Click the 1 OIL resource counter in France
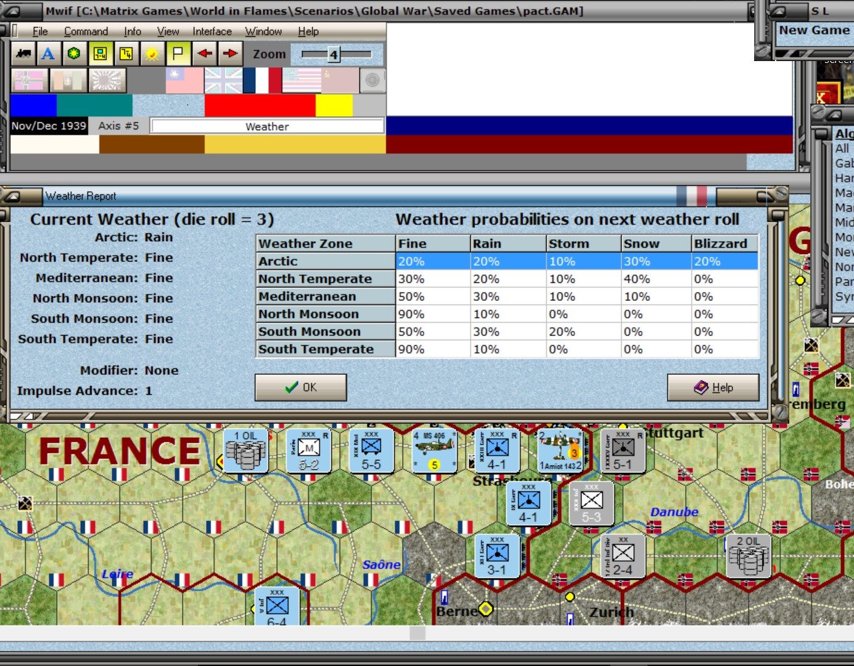Viewport: 854px width, 666px height. click(245, 451)
